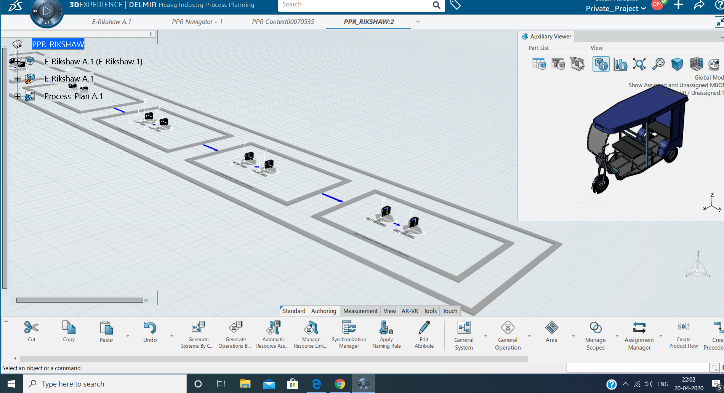
Task: Click the Cut tool icon
Action: click(x=31, y=327)
